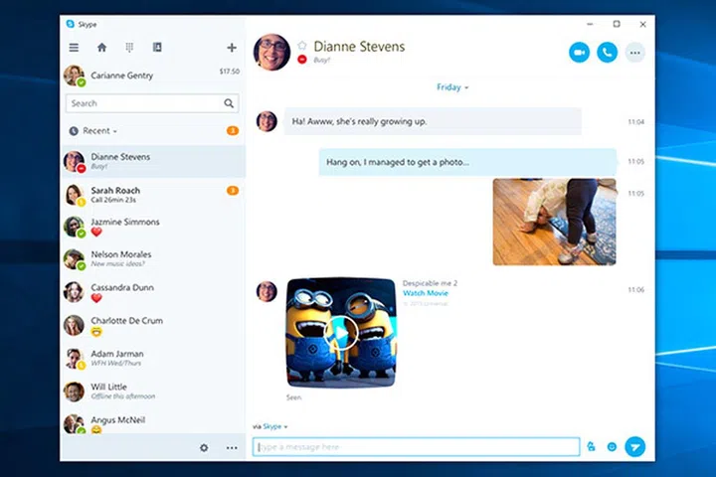Start a video call with Dianne Stevens
This screenshot has width=716, height=477.
579,52
